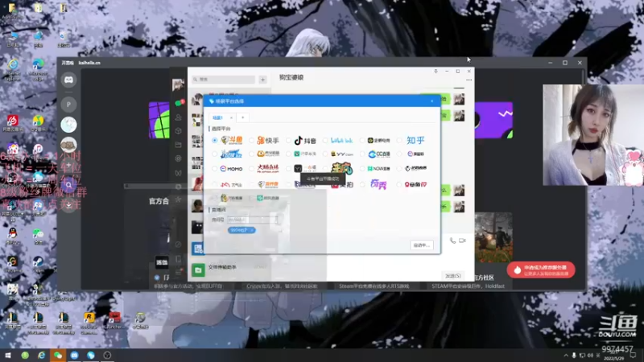Click the Kuaishou logo in platform list
Image resolution: width=644 pixels, height=362 pixels.
[x=268, y=140]
